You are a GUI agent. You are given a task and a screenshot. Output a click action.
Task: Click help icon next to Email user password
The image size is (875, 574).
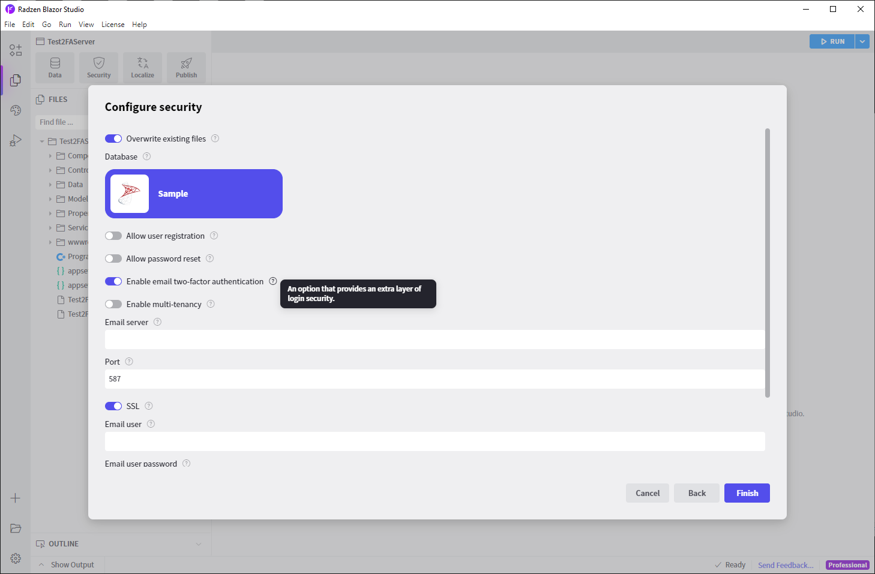click(x=186, y=464)
